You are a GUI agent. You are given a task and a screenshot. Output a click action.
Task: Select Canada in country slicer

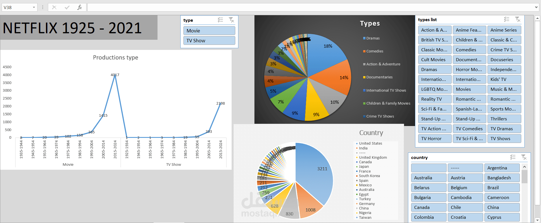(429, 207)
